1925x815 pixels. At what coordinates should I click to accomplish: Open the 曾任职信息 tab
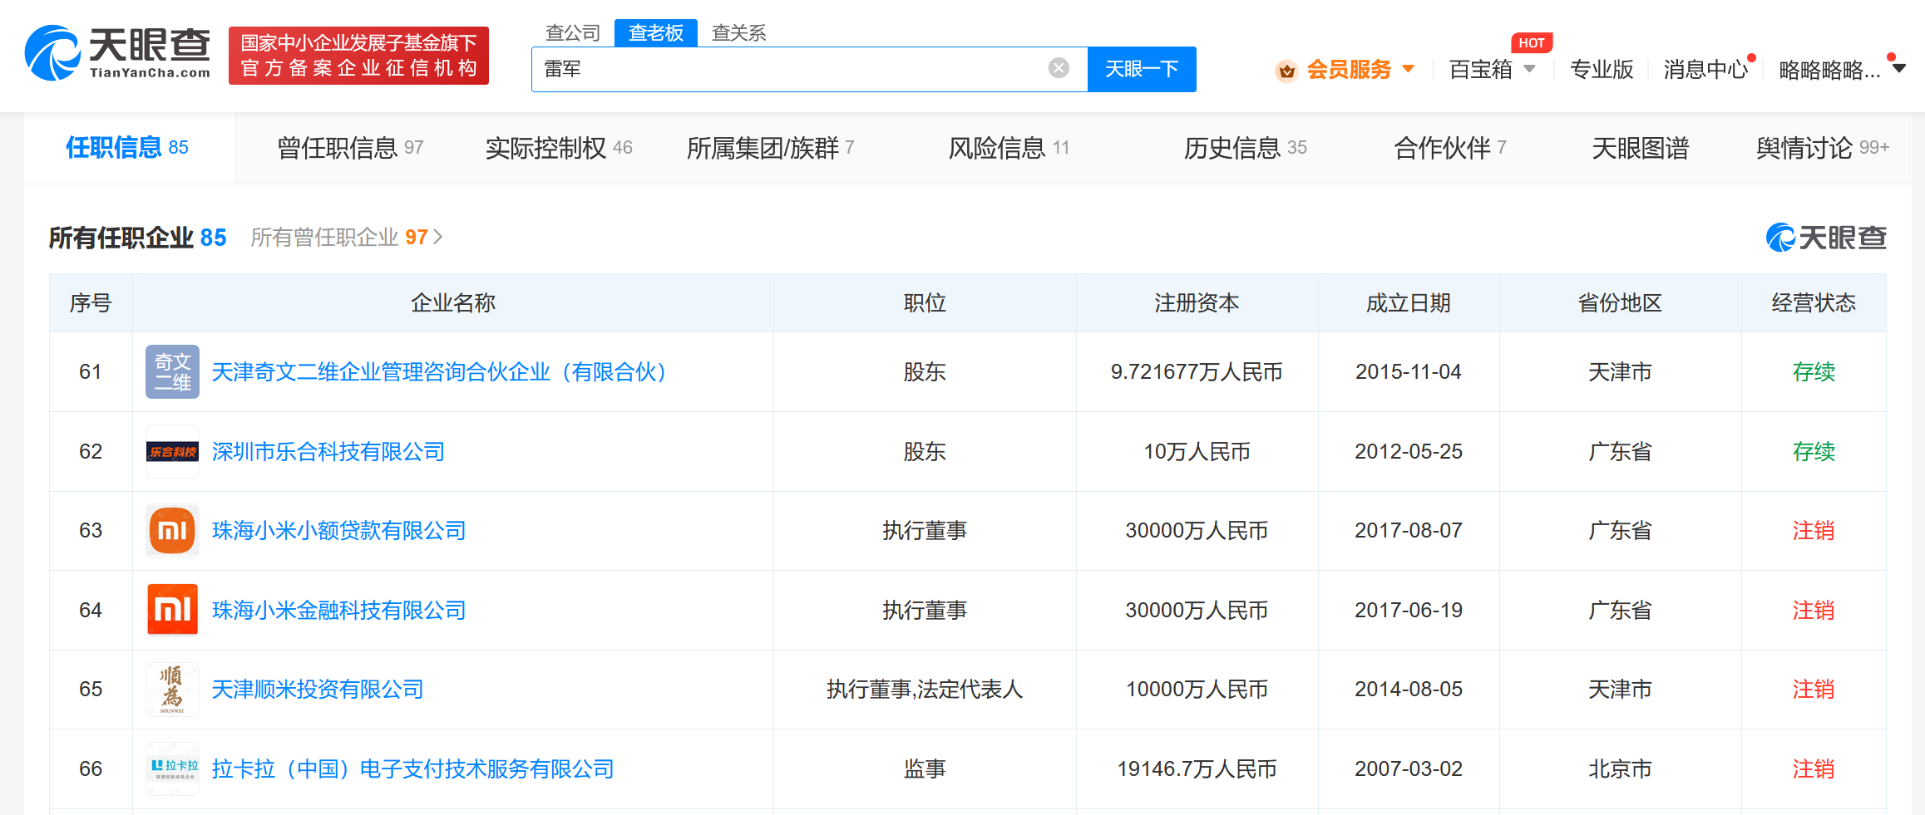[349, 148]
